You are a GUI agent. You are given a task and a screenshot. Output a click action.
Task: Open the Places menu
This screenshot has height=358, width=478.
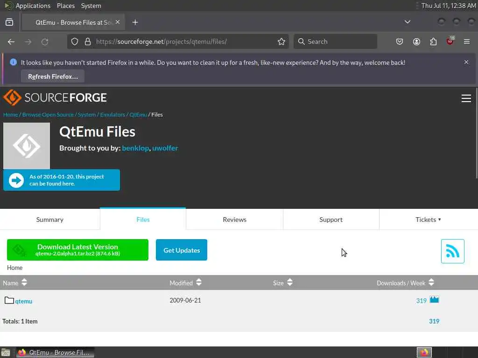point(65,6)
